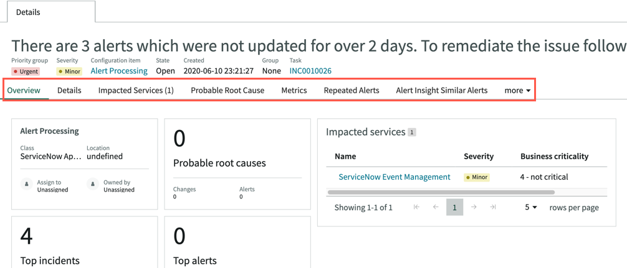Open the Top incidents card
This screenshot has width=627, height=268.
point(84,242)
